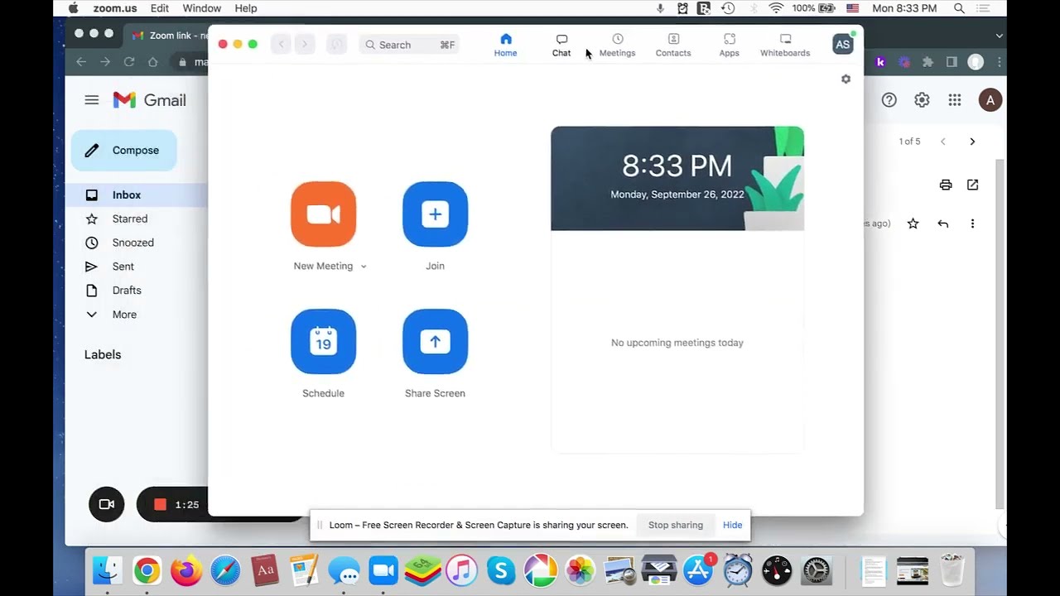Hide the Loom sharing notification
This screenshot has height=596, width=1060.
coord(732,525)
